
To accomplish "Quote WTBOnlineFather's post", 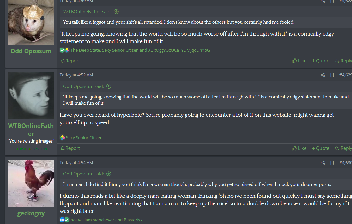I will [320, 148].
